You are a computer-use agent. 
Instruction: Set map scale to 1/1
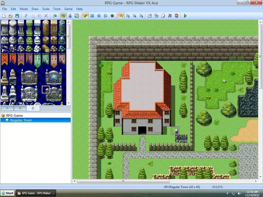pos(121,16)
